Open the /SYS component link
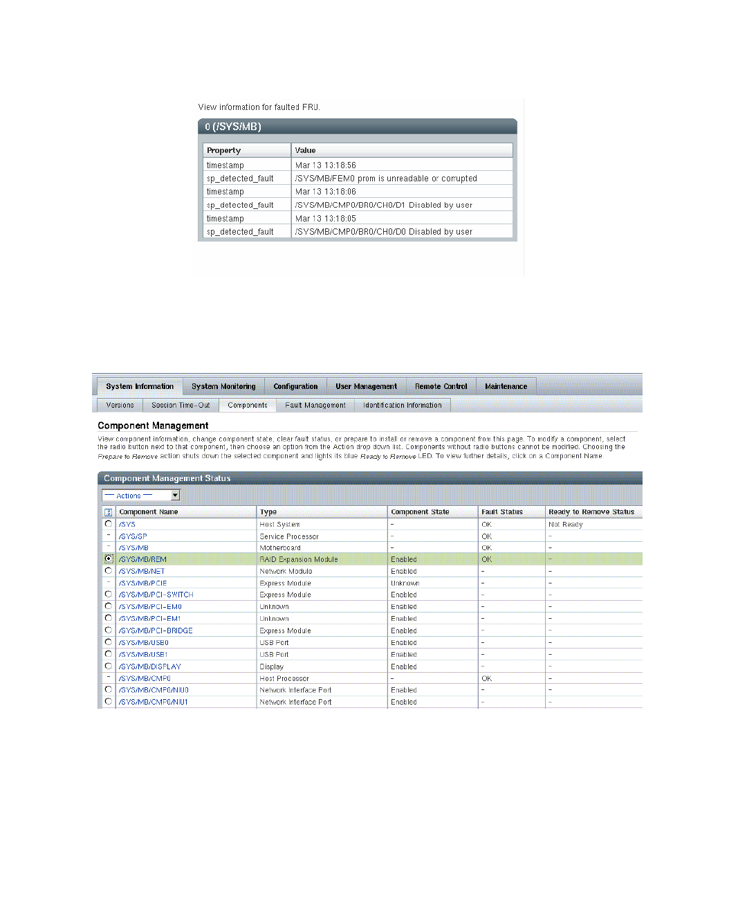The image size is (747, 897). 127,525
